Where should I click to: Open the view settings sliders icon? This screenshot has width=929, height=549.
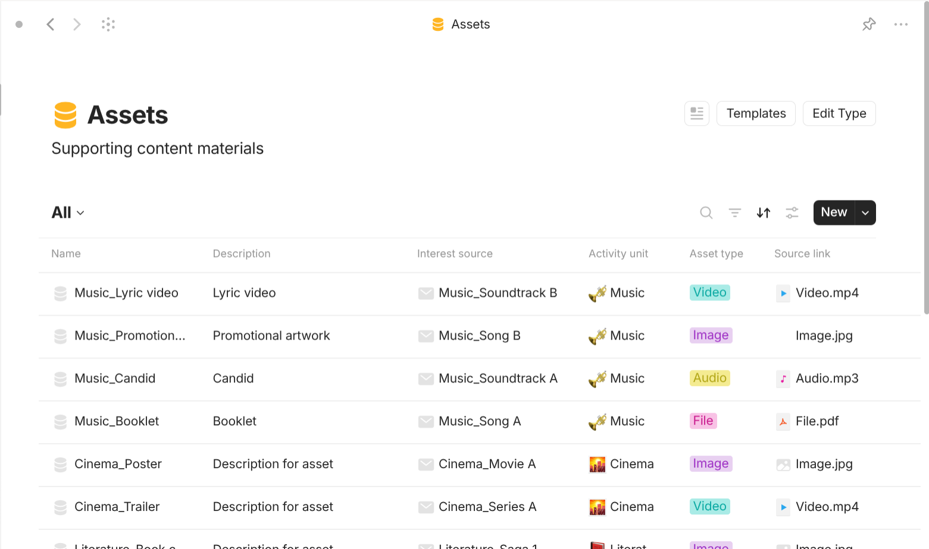pos(792,212)
